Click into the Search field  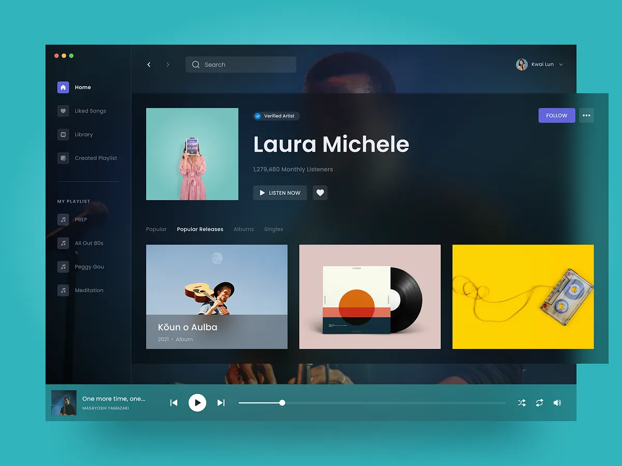click(x=241, y=65)
